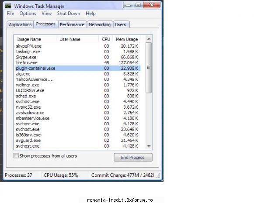Click the Task Manager title bar icon

point(8,6)
